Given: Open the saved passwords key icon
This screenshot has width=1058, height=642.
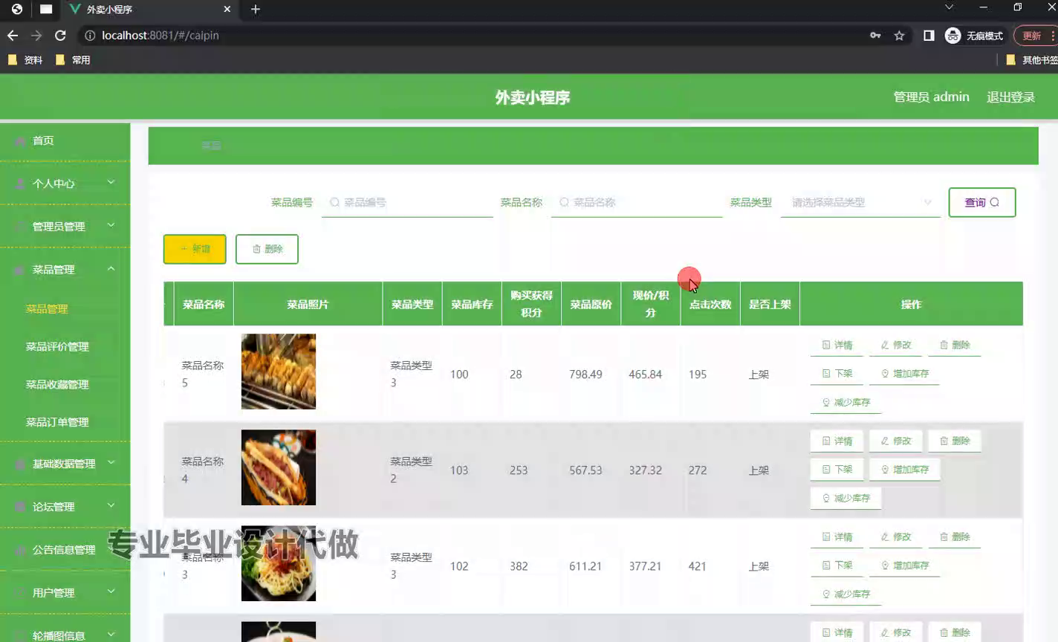Looking at the screenshot, I should tap(875, 36).
